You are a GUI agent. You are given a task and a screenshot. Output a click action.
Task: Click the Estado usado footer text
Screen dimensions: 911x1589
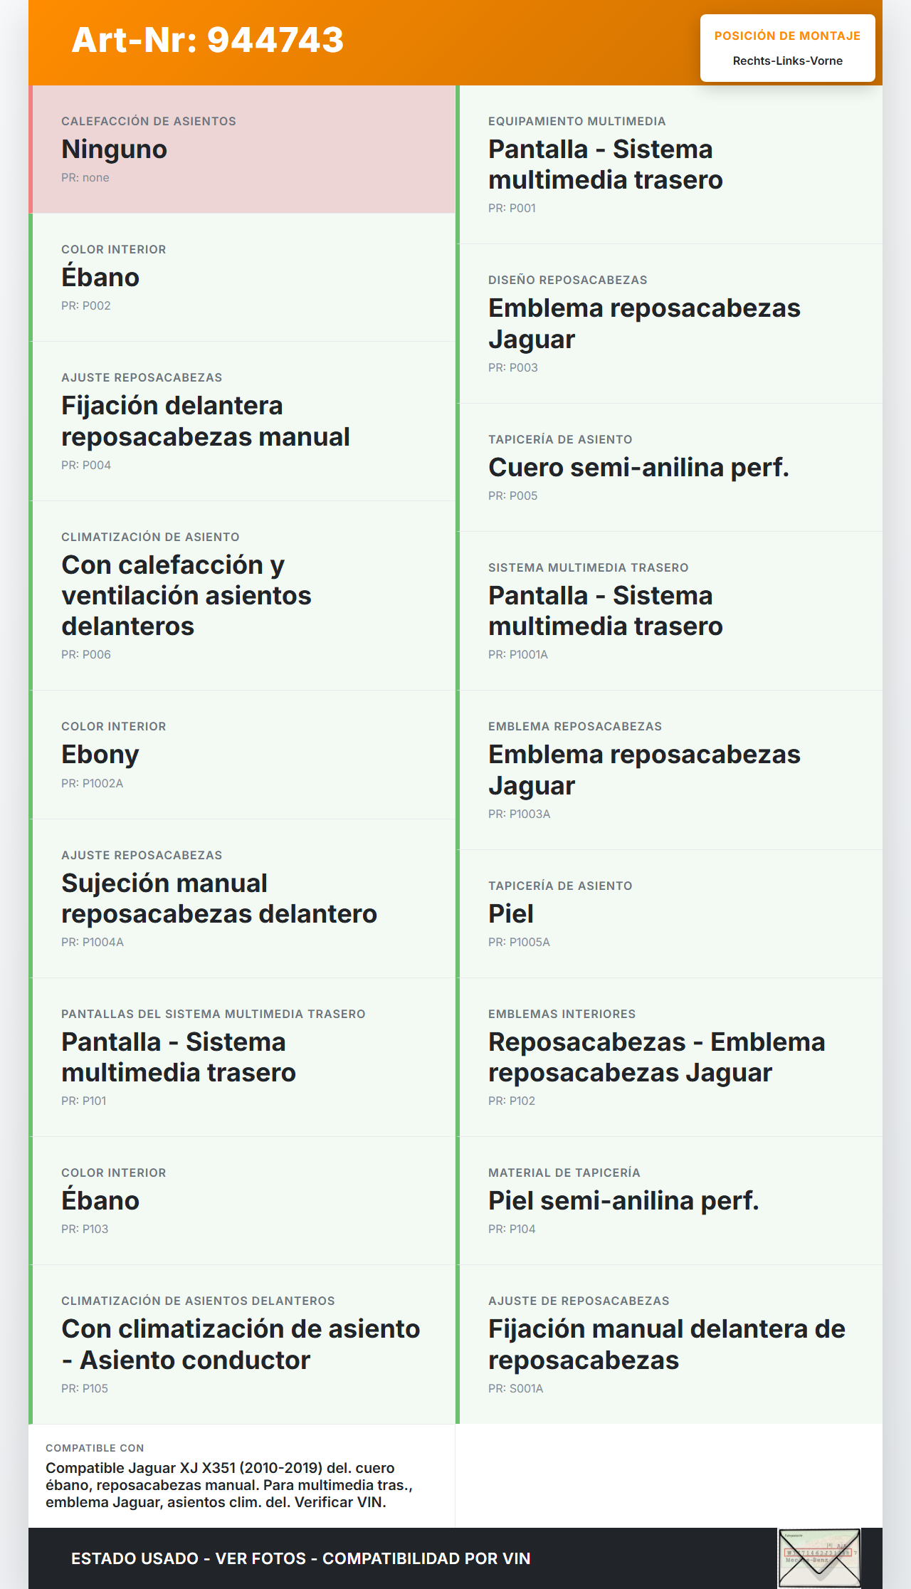tap(300, 1558)
